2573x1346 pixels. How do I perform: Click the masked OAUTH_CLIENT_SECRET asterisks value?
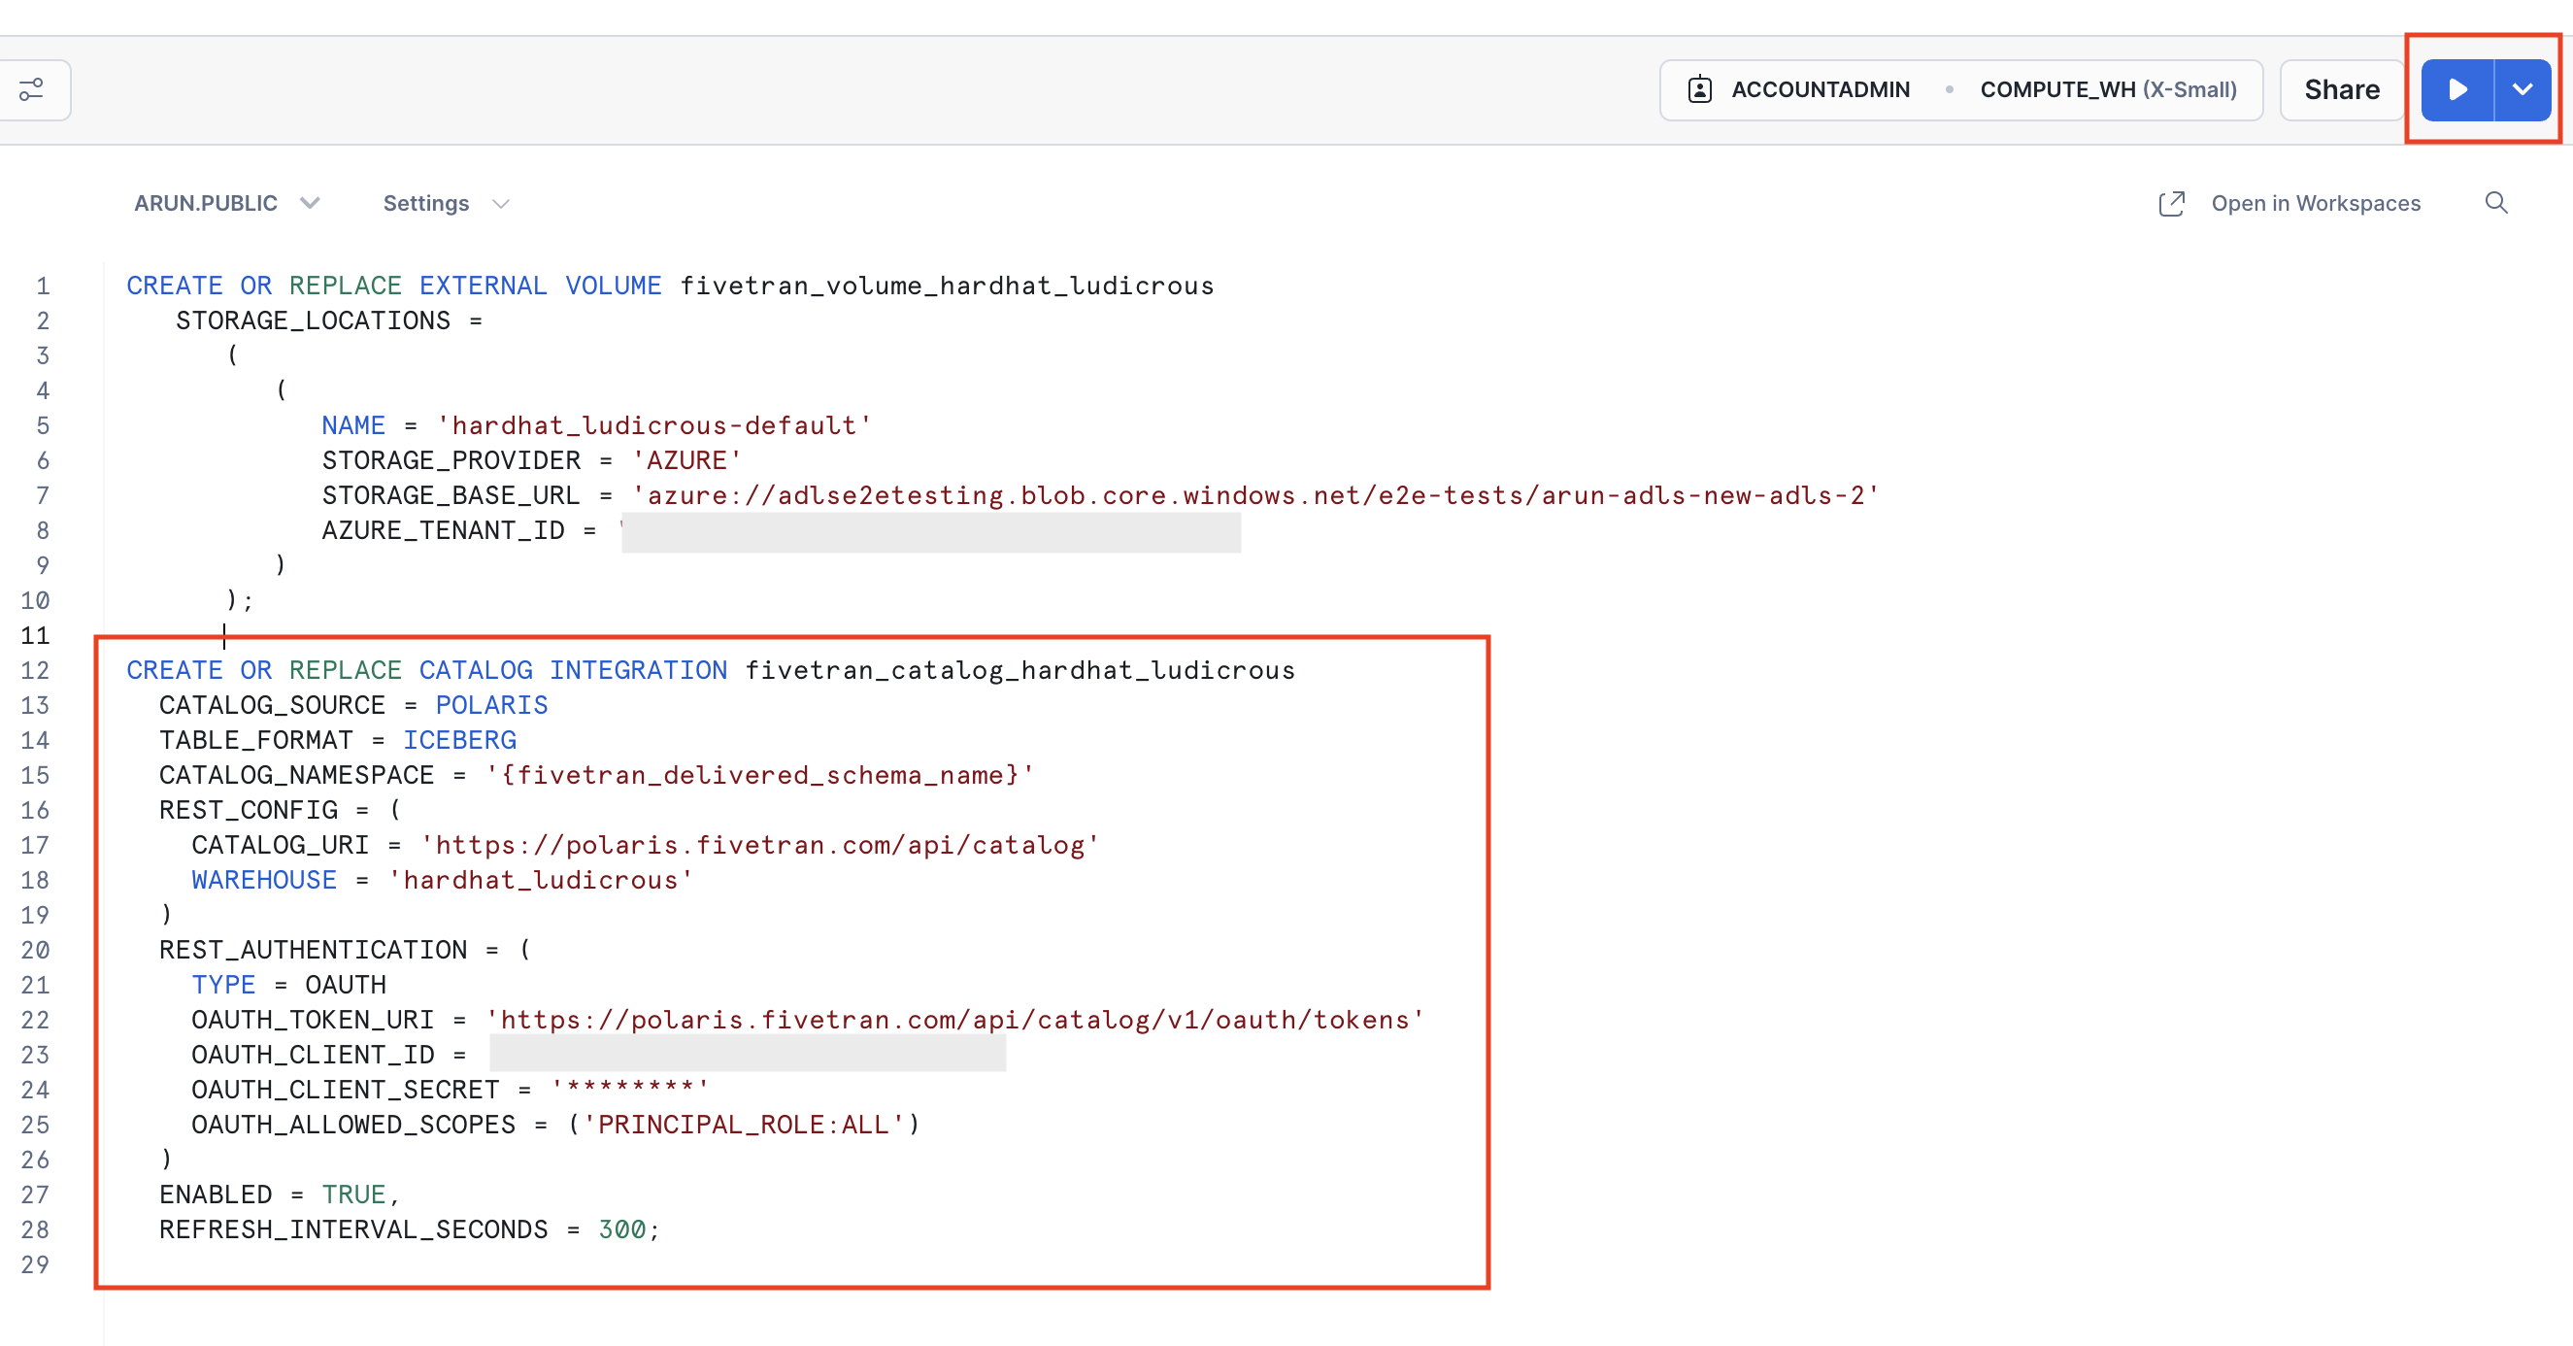[629, 1090]
